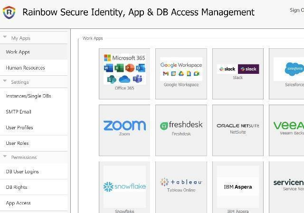Open the SMTP Email settings
The image size is (304, 213).
[x=19, y=112]
